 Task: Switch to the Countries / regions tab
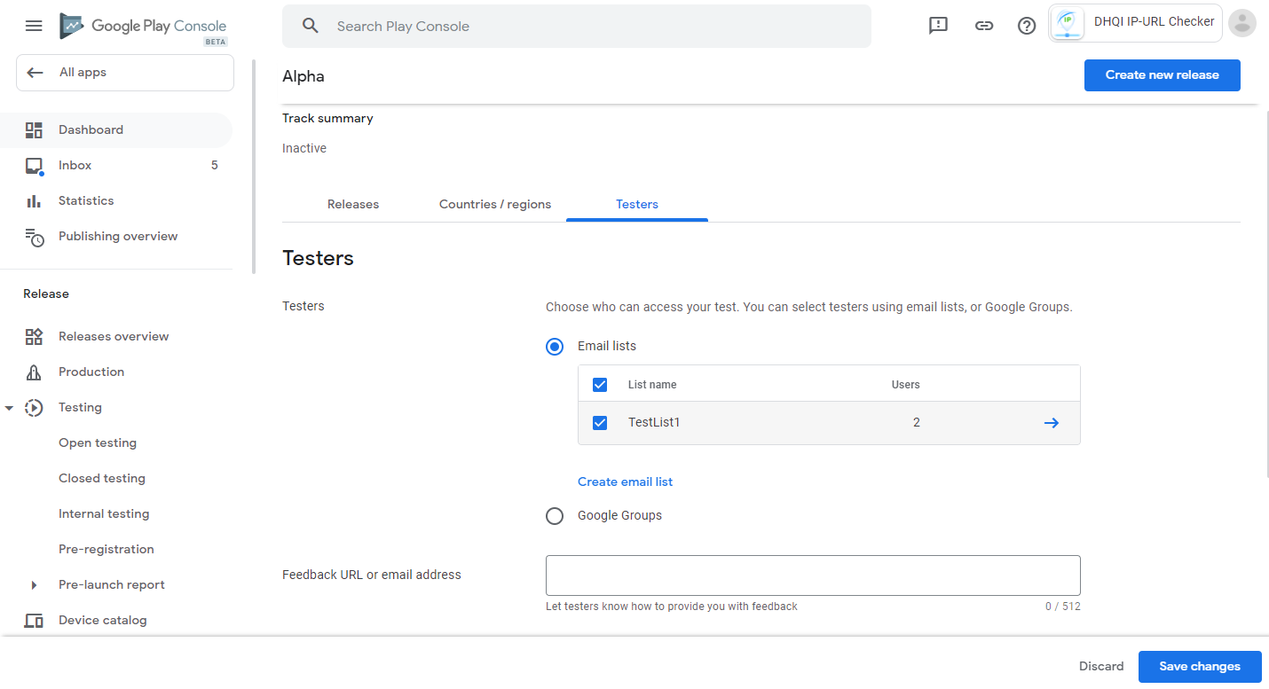tap(494, 204)
